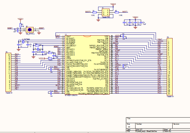The width and height of the screenshot is (190, 133).
Task: Select capacitor C3 in the decoupling bank
Action: point(135,23)
